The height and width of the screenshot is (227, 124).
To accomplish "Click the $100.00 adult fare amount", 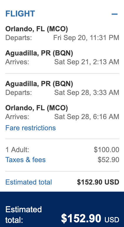I will click(106, 149).
